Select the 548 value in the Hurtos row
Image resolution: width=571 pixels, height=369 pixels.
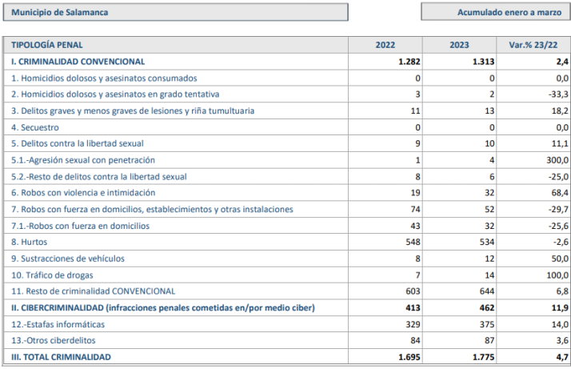[x=412, y=242]
